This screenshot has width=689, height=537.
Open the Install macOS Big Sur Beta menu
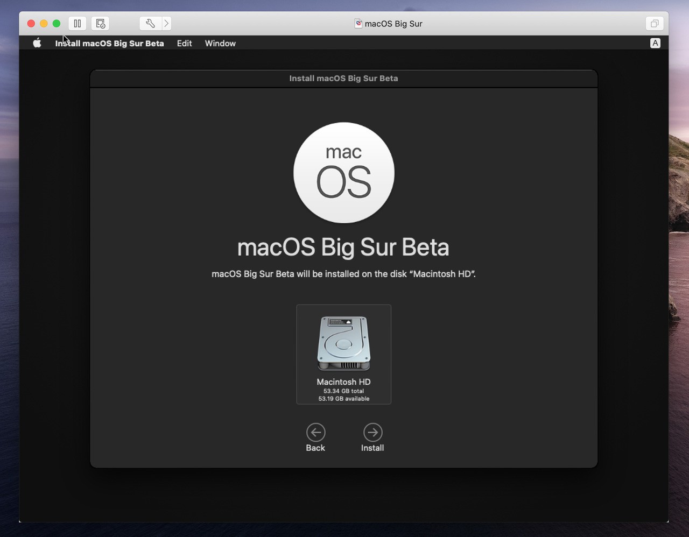click(109, 44)
